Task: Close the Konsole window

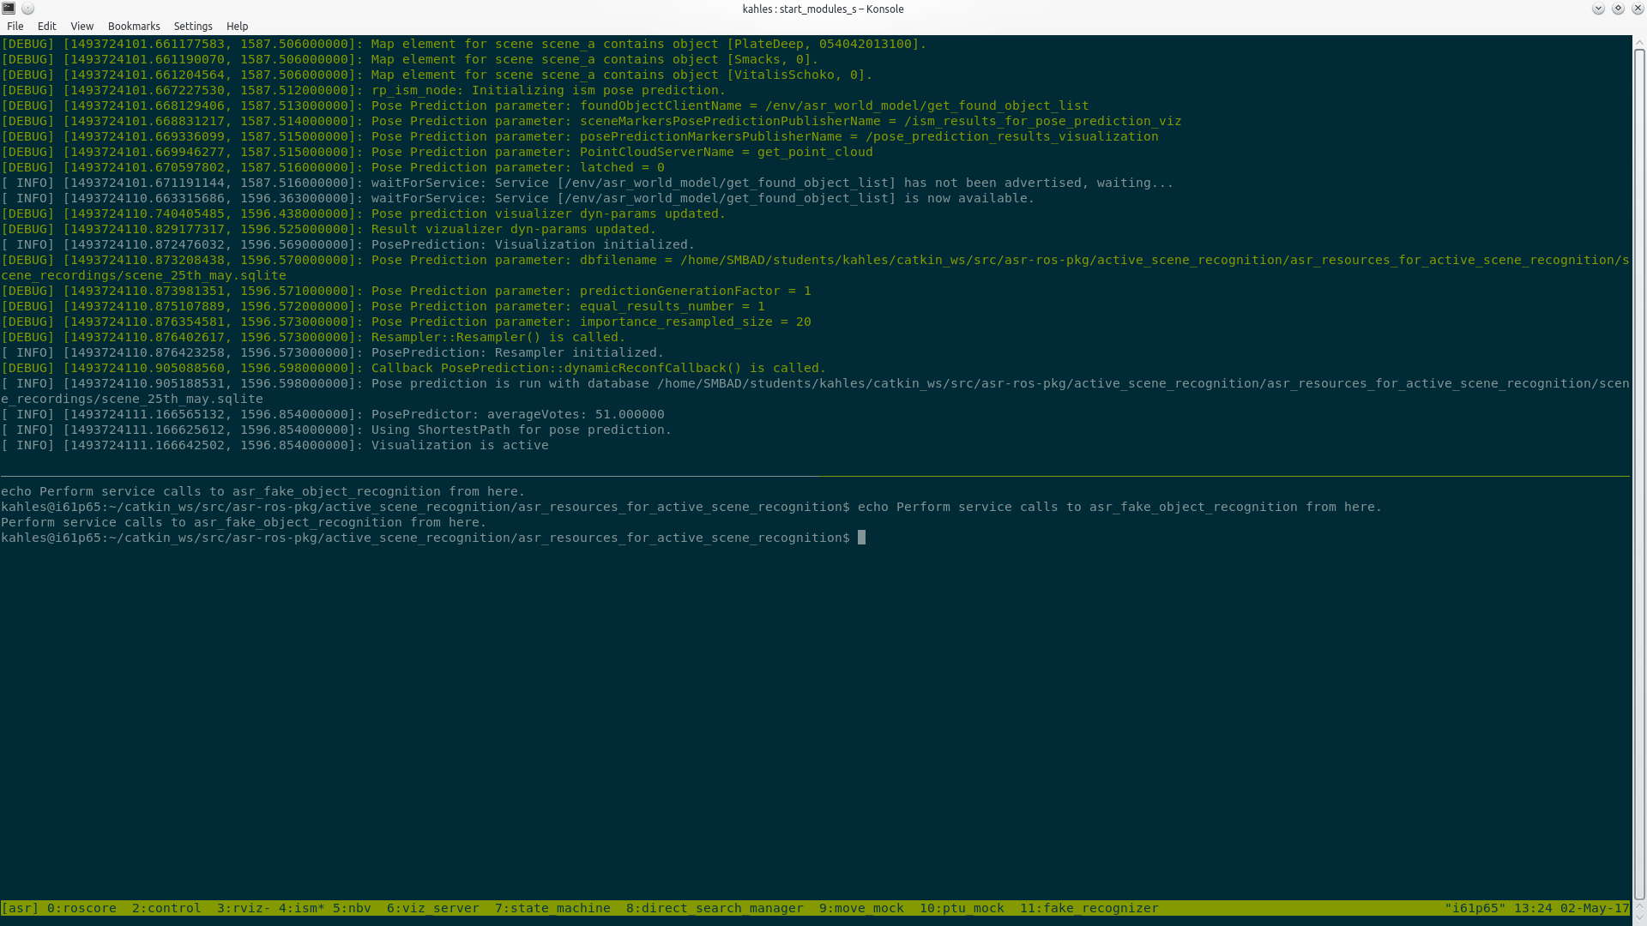Action: tap(1637, 9)
